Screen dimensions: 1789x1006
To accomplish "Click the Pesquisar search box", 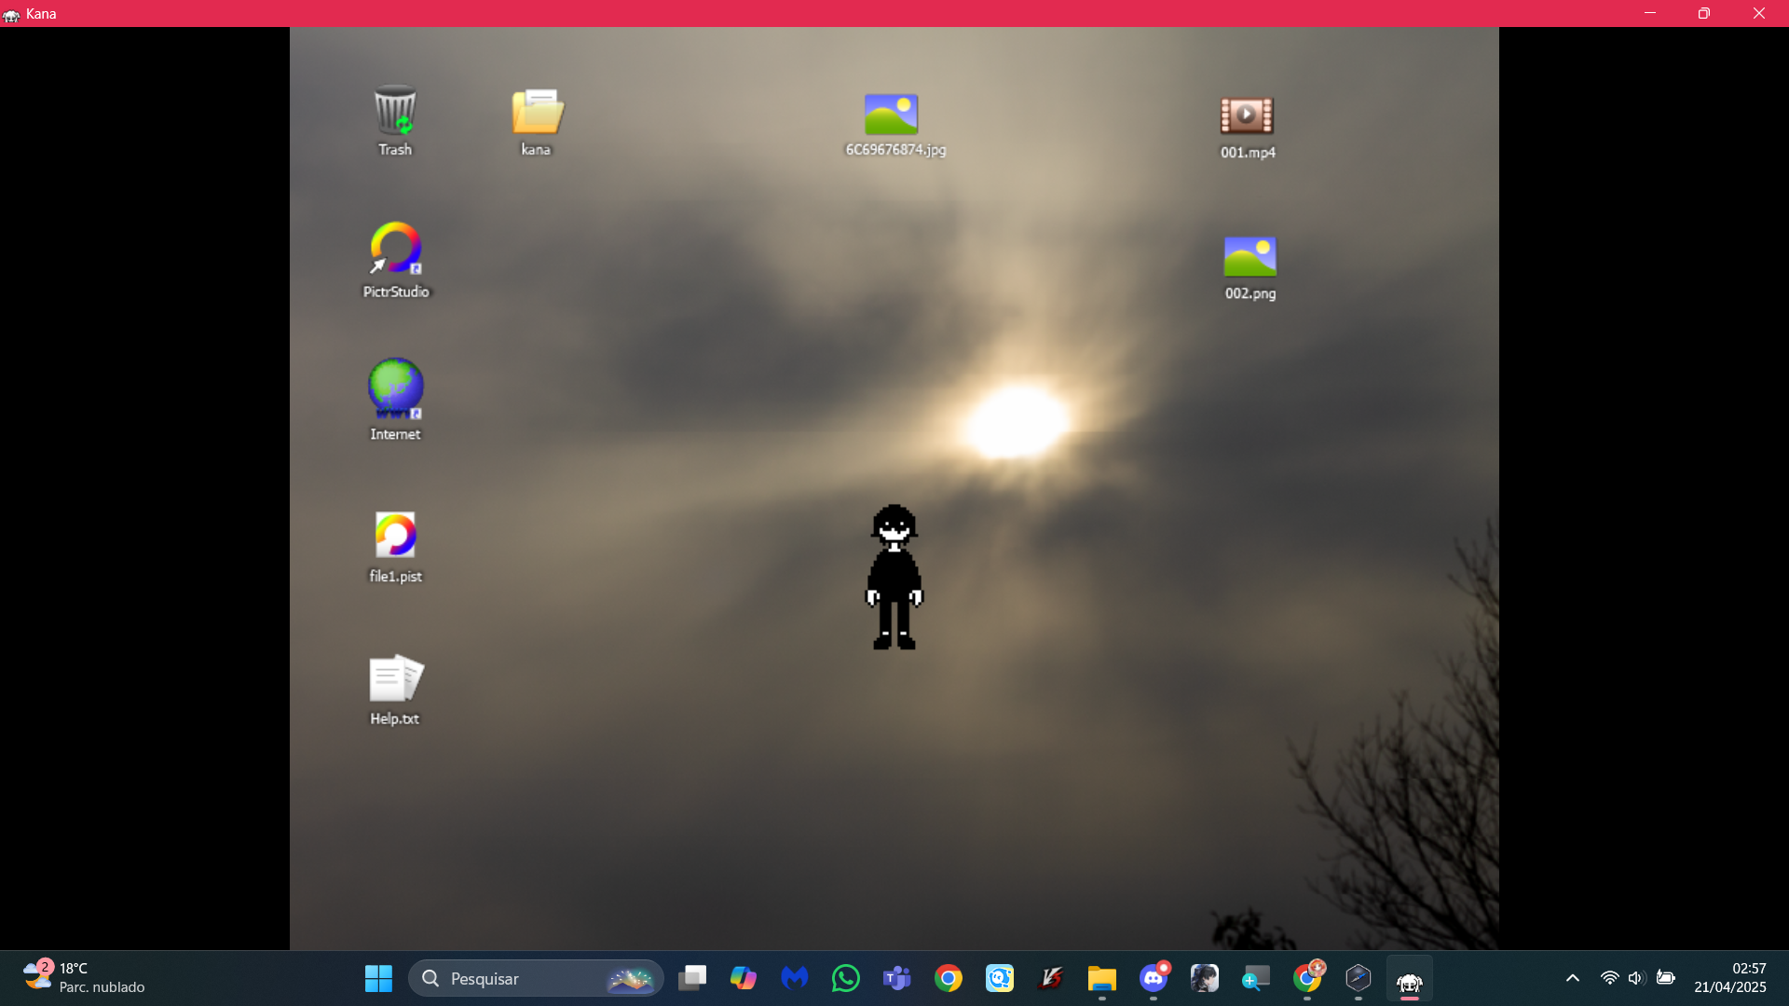I will 536,978.
